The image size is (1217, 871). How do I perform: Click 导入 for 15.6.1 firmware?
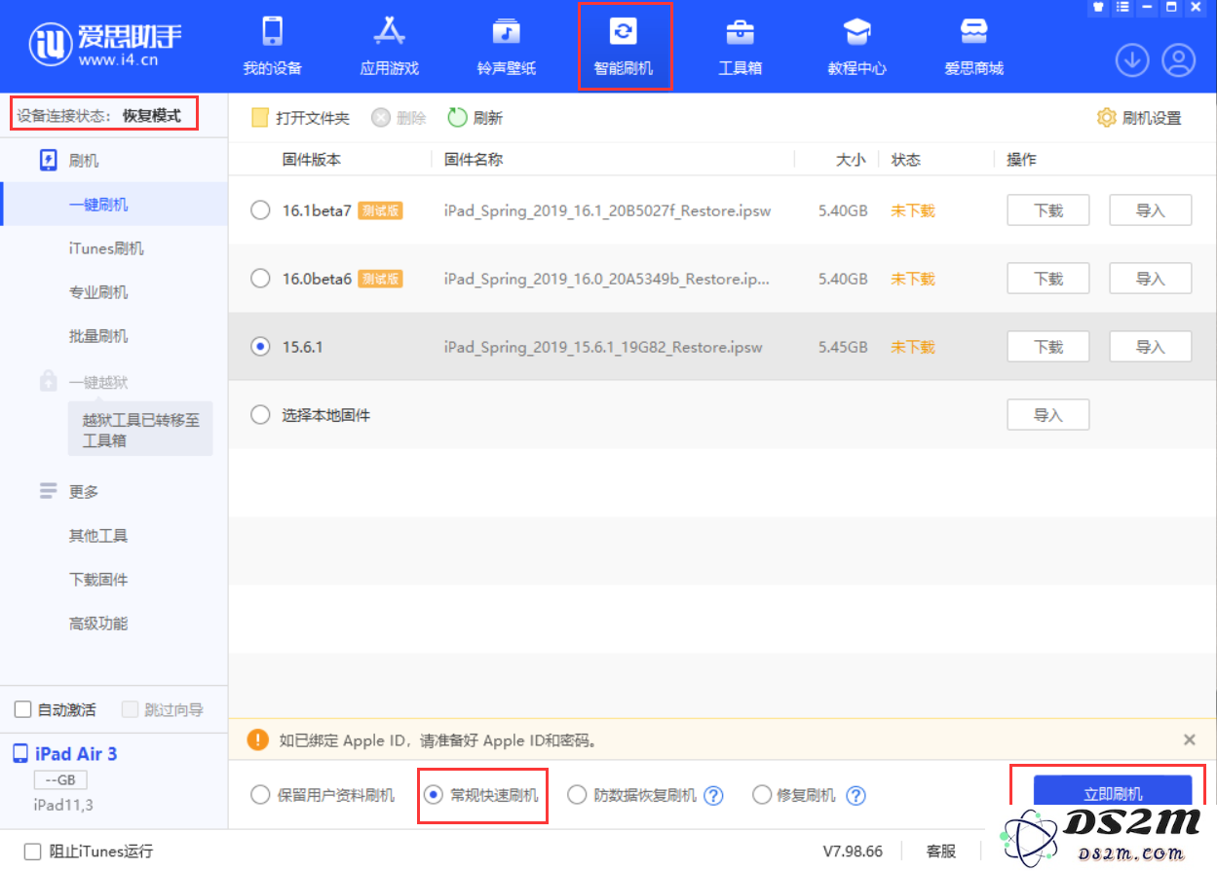coord(1151,347)
